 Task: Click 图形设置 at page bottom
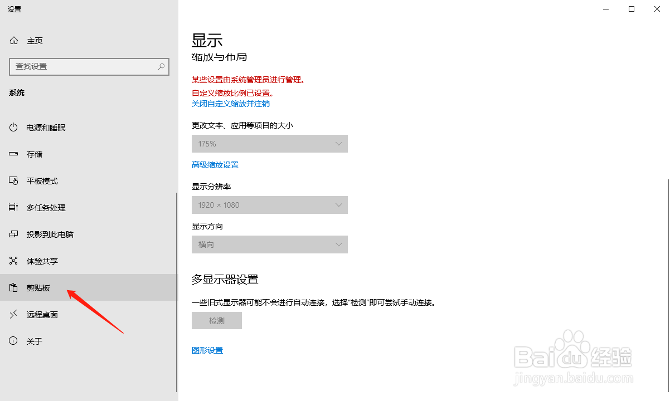[x=207, y=350]
